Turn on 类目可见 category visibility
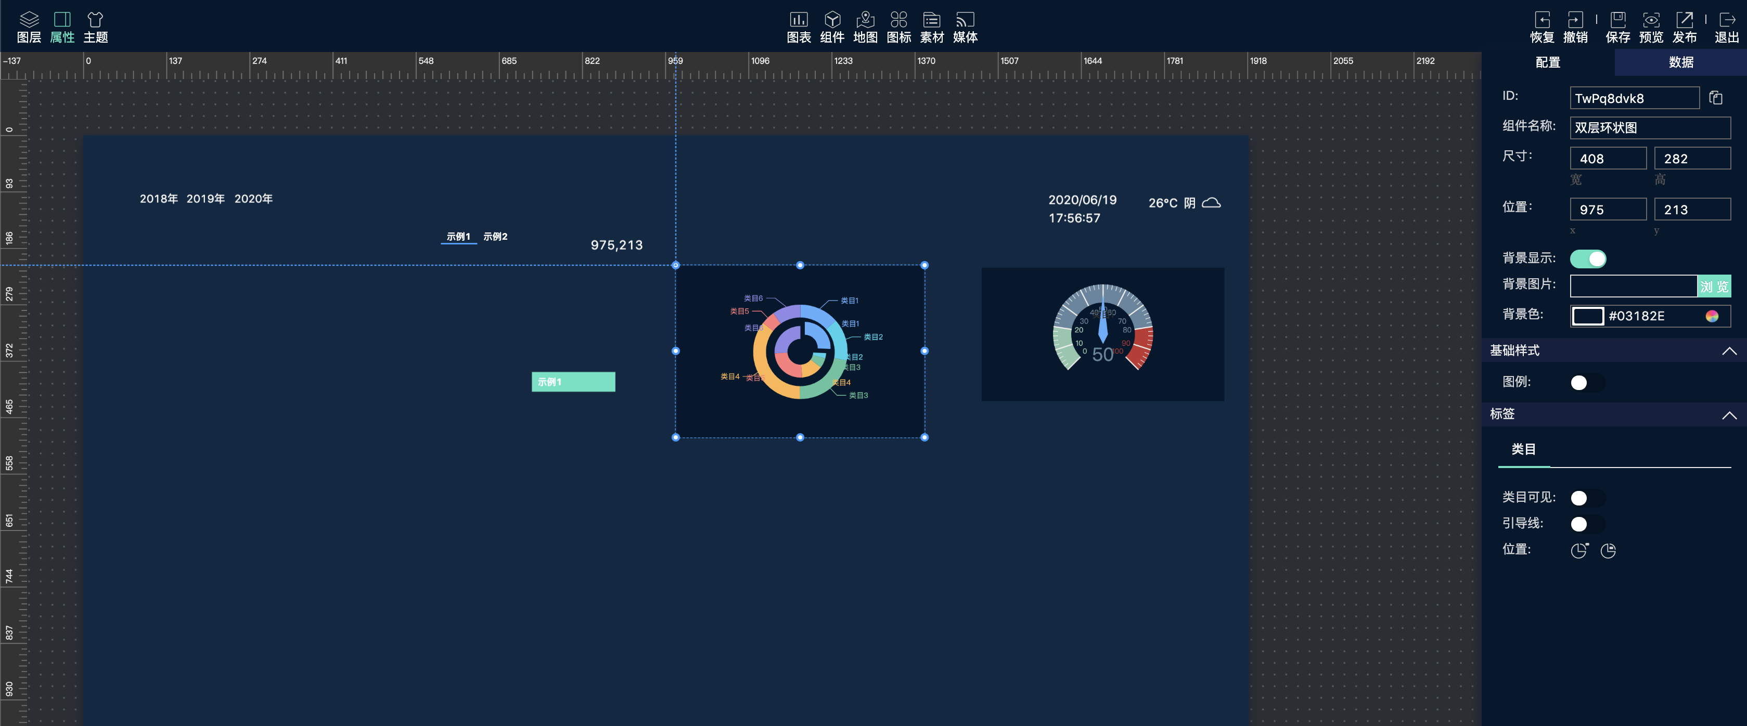The width and height of the screenshot is (1747, 726). coord(1587,498)
